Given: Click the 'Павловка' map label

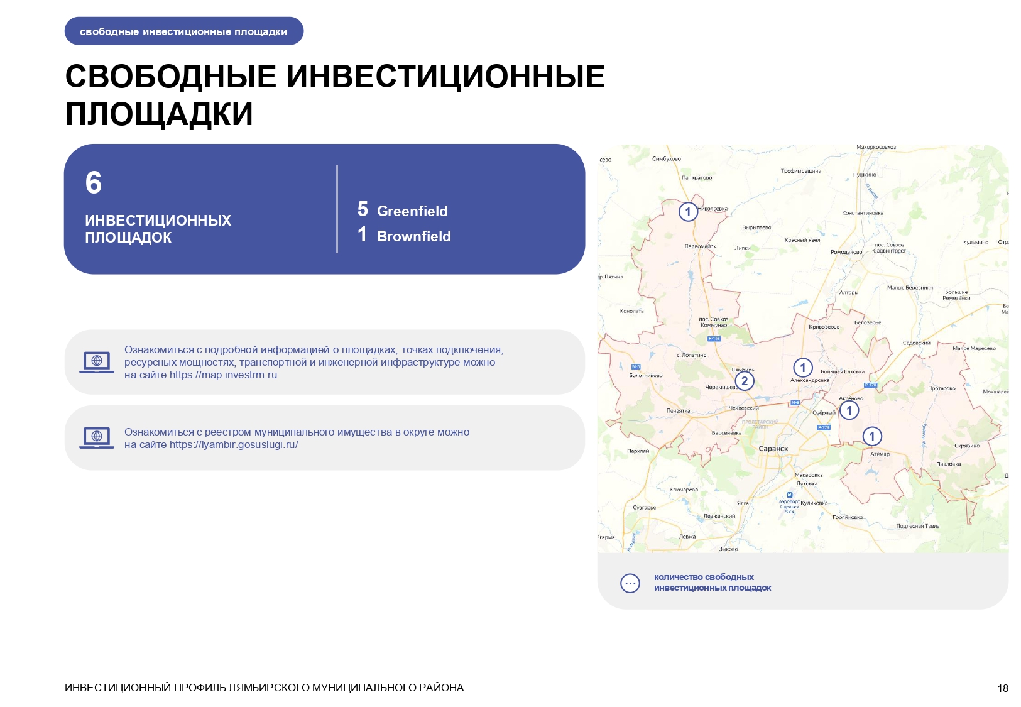Looking at the screenshot, I should click(x=949, y=464).
